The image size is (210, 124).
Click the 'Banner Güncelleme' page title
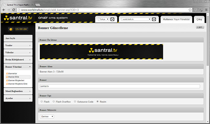click(53, 28)
